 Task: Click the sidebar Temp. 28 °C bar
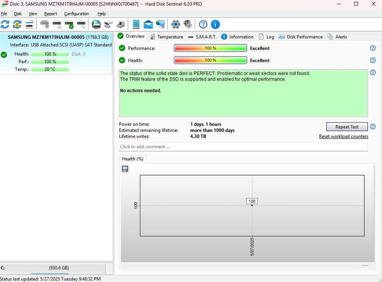point(50,69)
